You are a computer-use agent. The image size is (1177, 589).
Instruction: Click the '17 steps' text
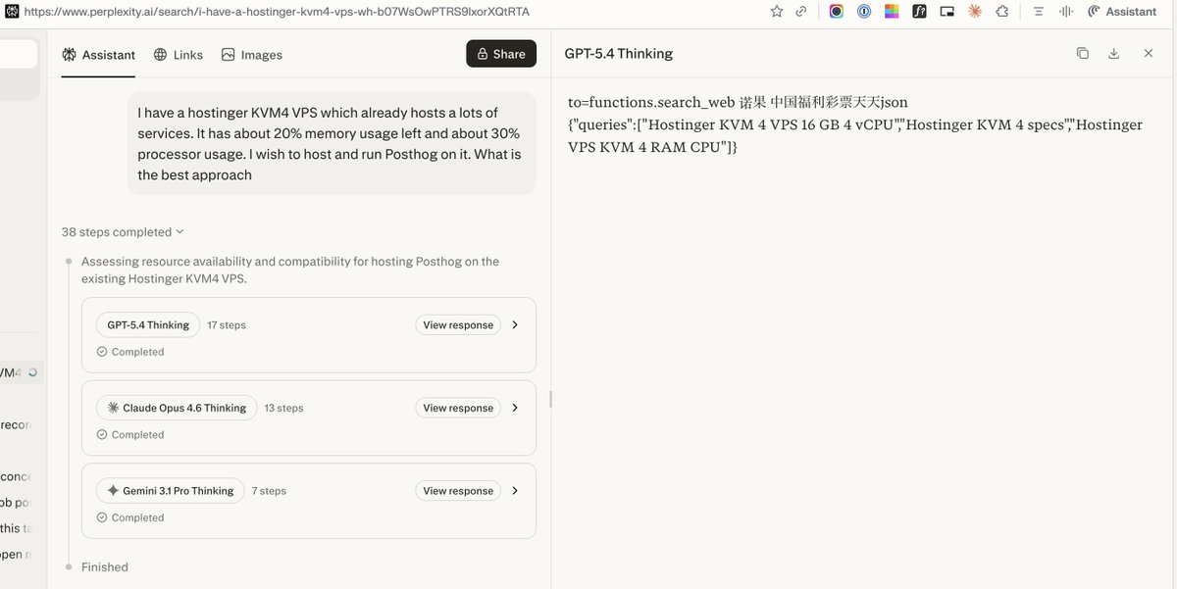click(x=227, y=325)
